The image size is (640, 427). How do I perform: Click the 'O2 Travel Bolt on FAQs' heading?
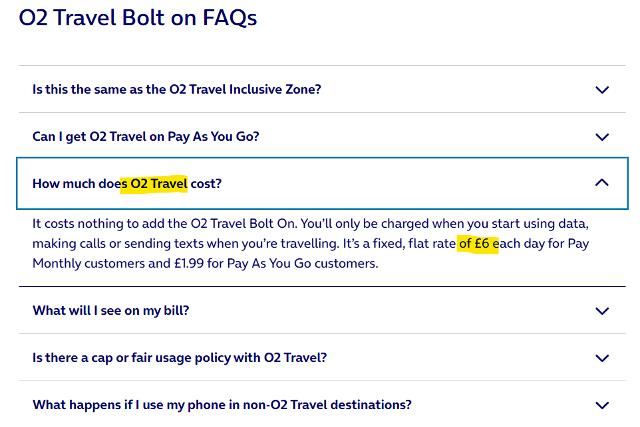click(139, 18)
